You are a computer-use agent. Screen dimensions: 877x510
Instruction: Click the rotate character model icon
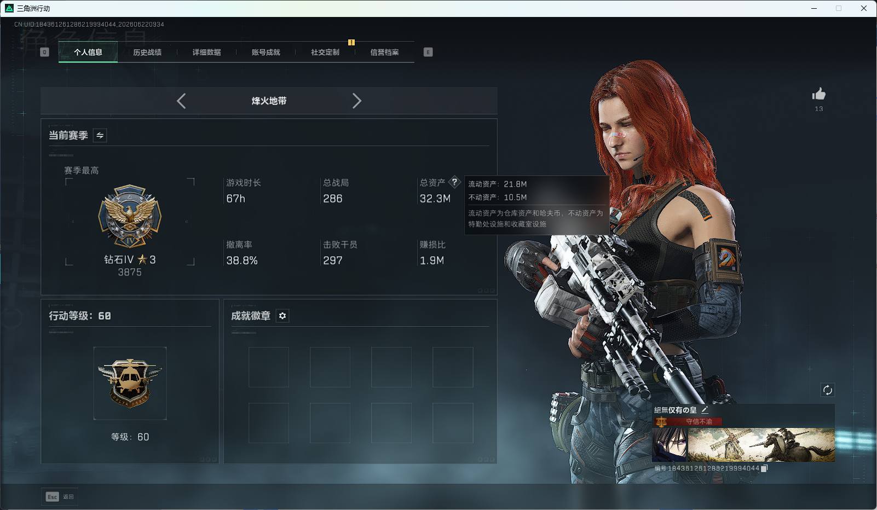[827, 390]
